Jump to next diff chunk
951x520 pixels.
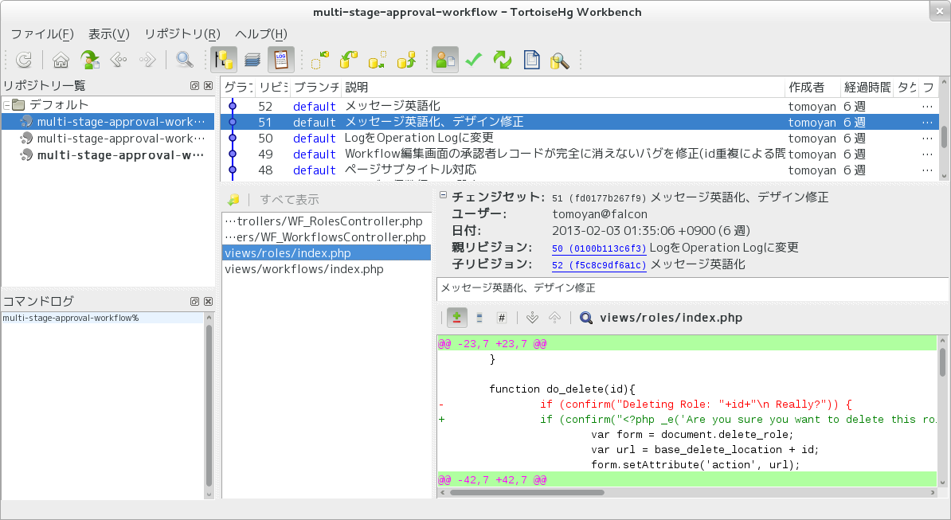click(532, 318)
